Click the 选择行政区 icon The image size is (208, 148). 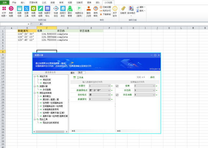coord(63,9)
